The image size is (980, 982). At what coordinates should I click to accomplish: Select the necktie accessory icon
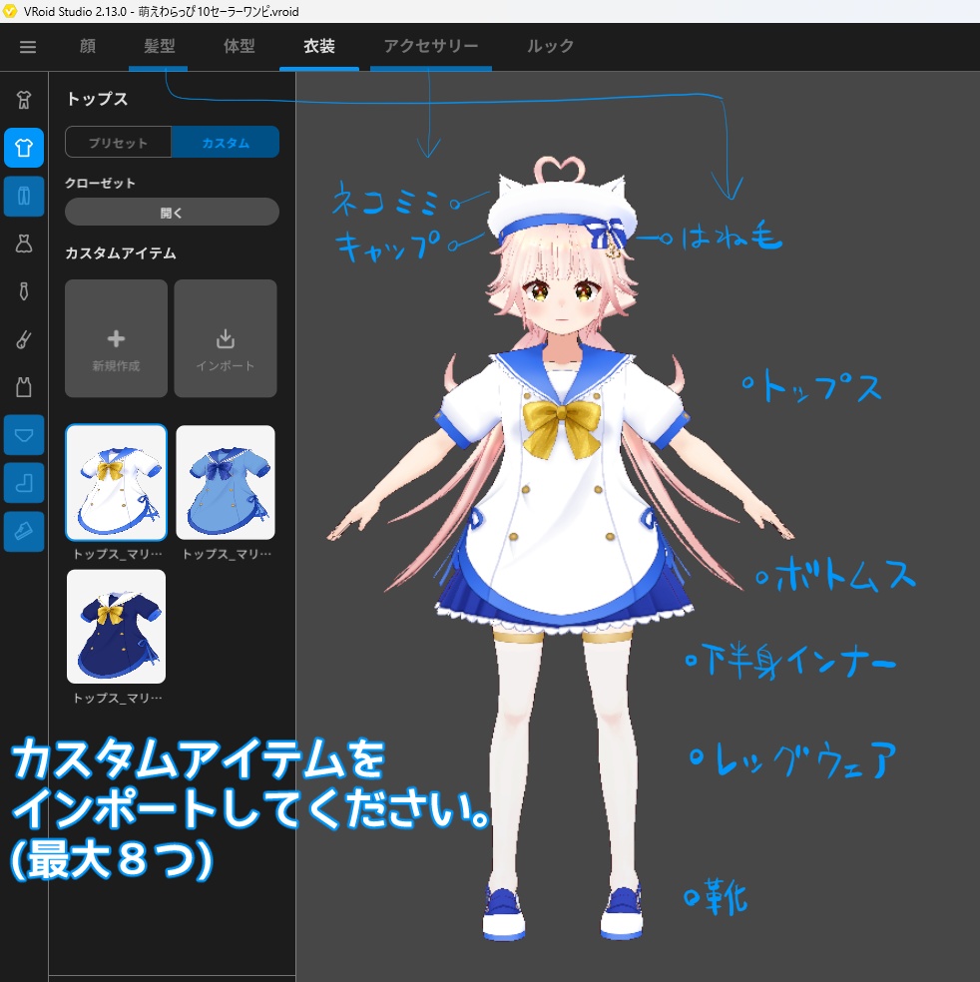pyautogui.click(x=24, y=291)
